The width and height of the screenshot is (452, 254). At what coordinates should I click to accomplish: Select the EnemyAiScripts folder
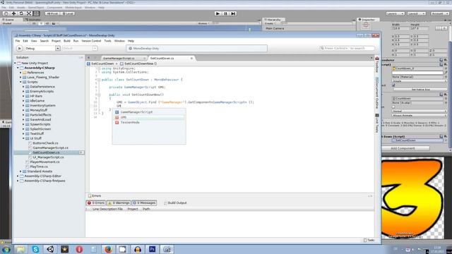42,91
